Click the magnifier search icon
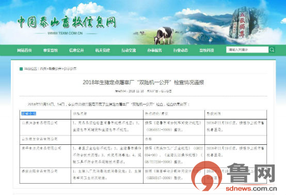This screenshot has width=286, height=195. click(272, 50)
